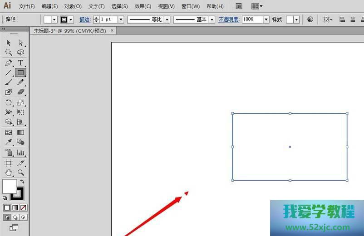Click the 描边 stroke link
Image resolution: width=364 pixels, height=236 pixels.
(85, 19)
